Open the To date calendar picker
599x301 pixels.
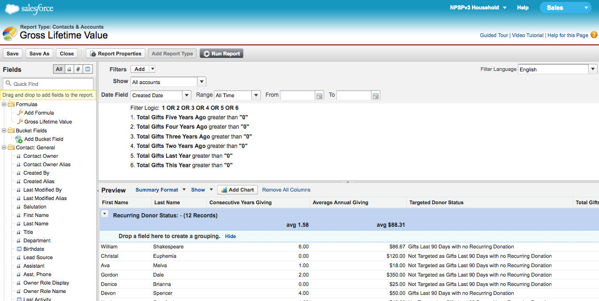coord(376,95)
